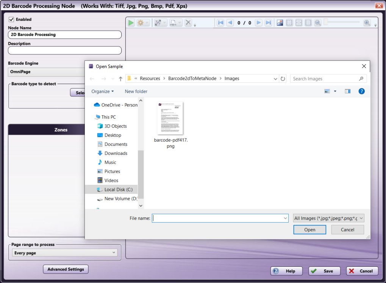Click the zoom in magnifier icon
Screen dimensions: 386x283
(367, 23)
